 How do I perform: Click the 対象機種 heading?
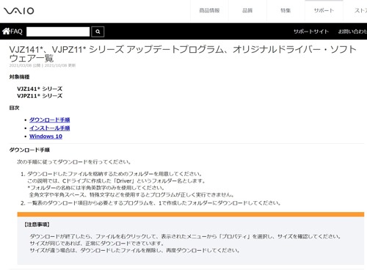click(19, 77)
